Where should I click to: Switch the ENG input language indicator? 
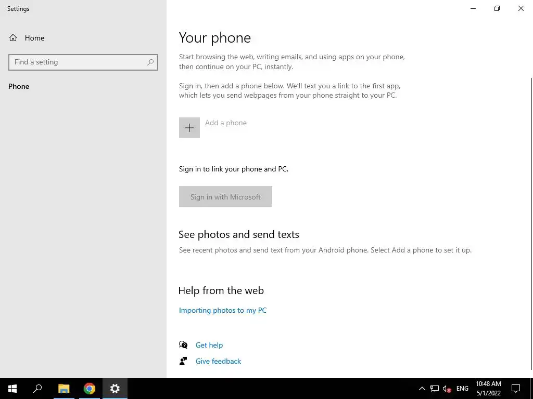(462, 389)
